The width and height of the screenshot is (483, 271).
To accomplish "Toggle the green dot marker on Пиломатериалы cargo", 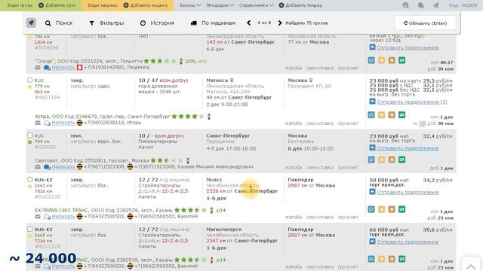I will pos(30,142).
